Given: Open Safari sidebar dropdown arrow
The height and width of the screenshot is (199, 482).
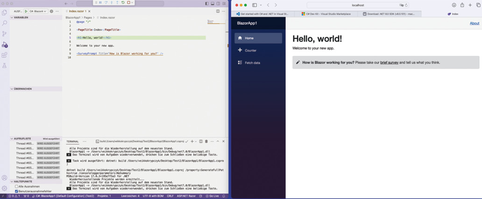Looking at the screenshot, I should pyautogui.click(x=261, y=5).
